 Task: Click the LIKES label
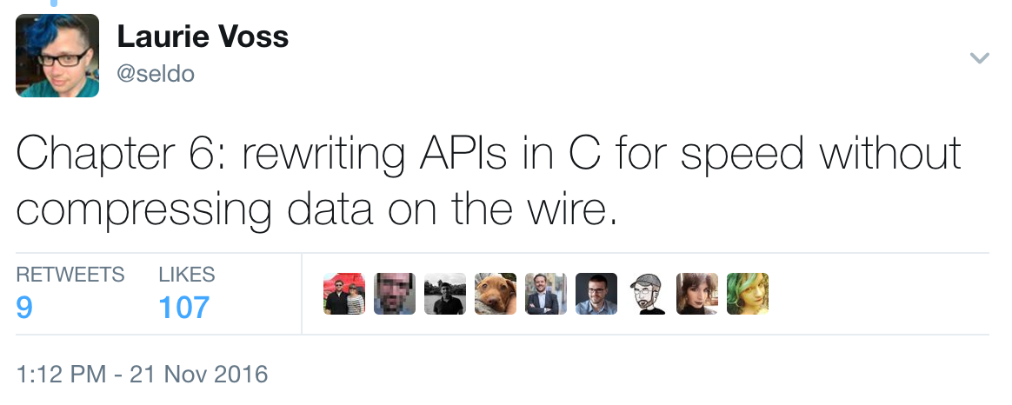pyautogui.click(x=187, y=275)
